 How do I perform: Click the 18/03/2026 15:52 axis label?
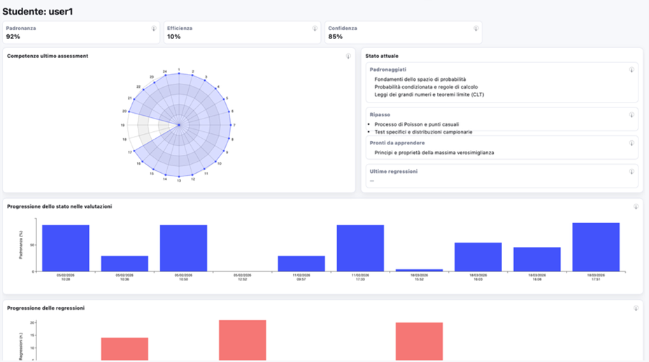(420, 277)
